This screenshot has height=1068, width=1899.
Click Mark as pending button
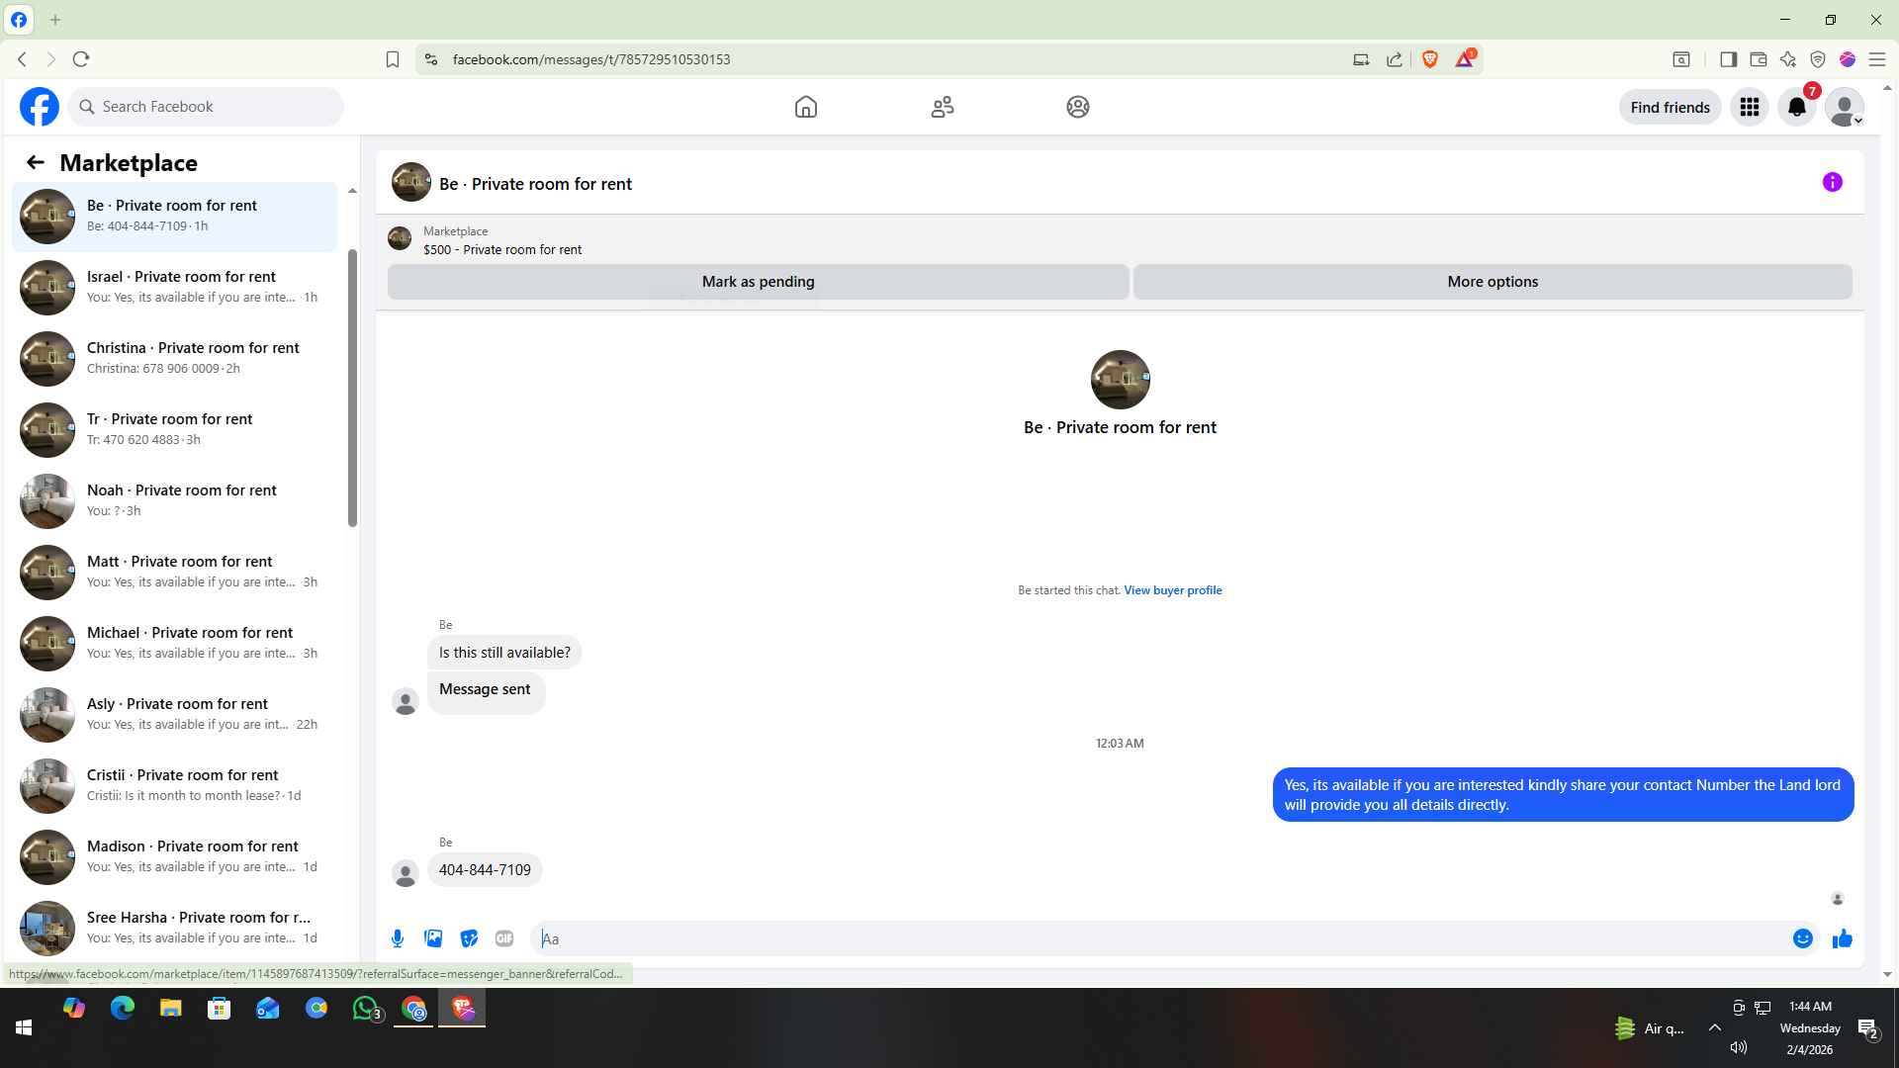click(758, 282)
